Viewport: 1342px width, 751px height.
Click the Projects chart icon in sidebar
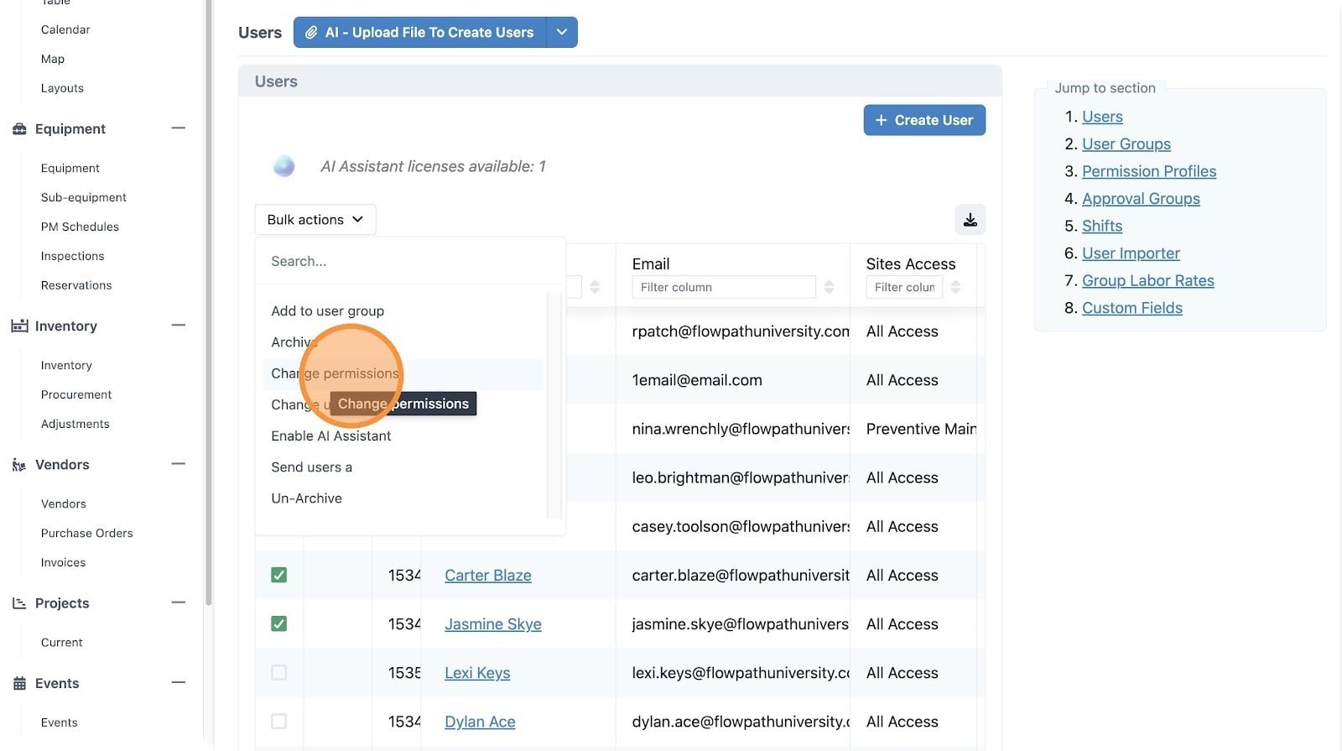coord(19,603)
